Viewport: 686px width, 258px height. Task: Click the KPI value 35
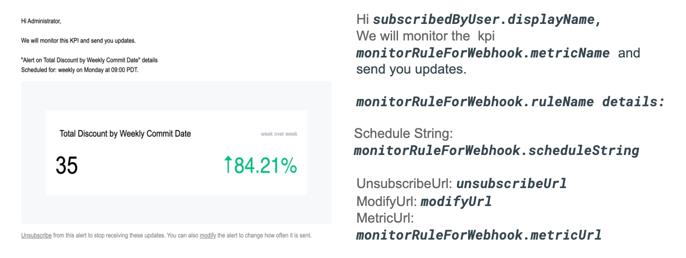coord(67,166)
